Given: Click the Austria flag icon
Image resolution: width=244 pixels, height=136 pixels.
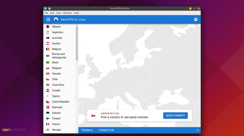Looking at the screenshot, I should click(x=48, y=44).
